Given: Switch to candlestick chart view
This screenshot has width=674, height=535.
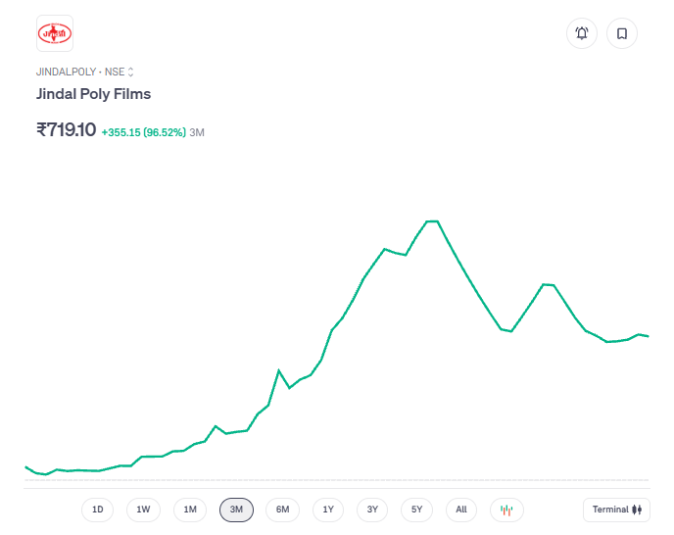Looking at the screenshot, I should (x=506, y=510).
